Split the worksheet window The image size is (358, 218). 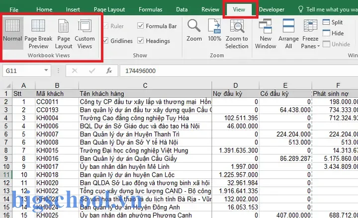pos(333,22)
